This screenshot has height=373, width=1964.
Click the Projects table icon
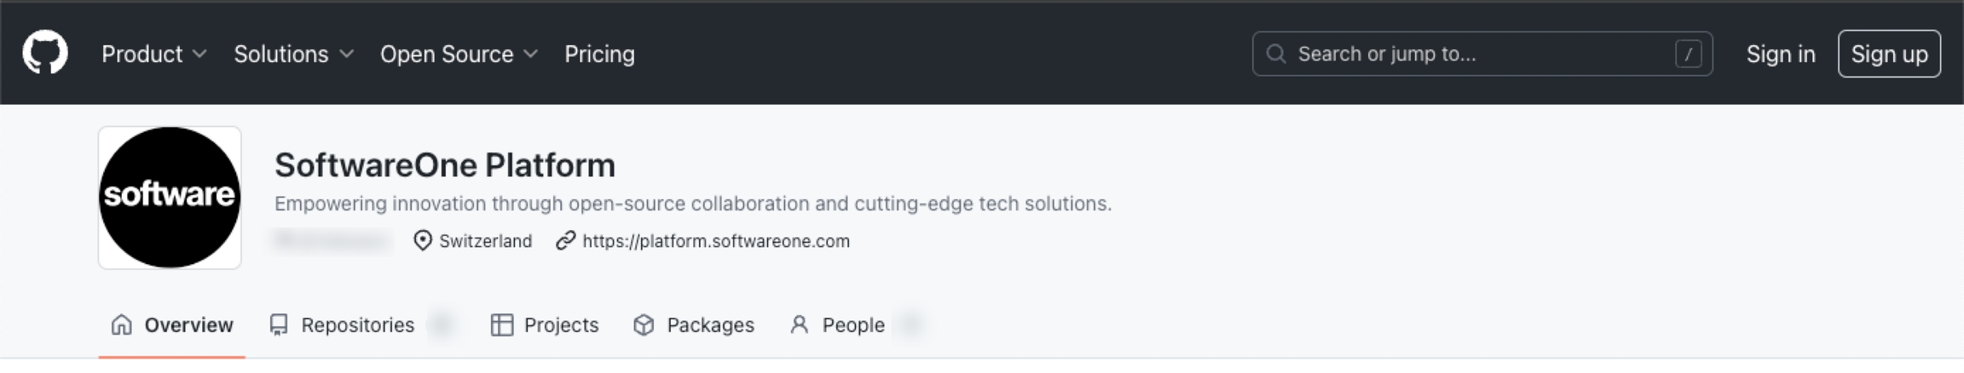(x=502, y=324)
